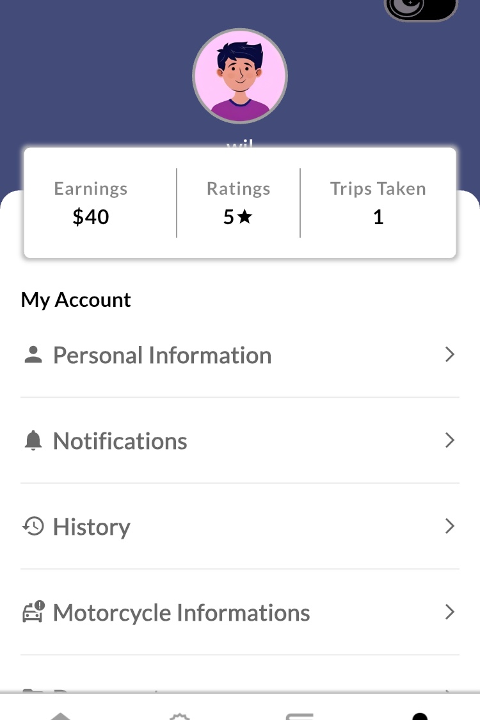Click the clock-arrow History icon
480x720 pixels.
[33, 527]
